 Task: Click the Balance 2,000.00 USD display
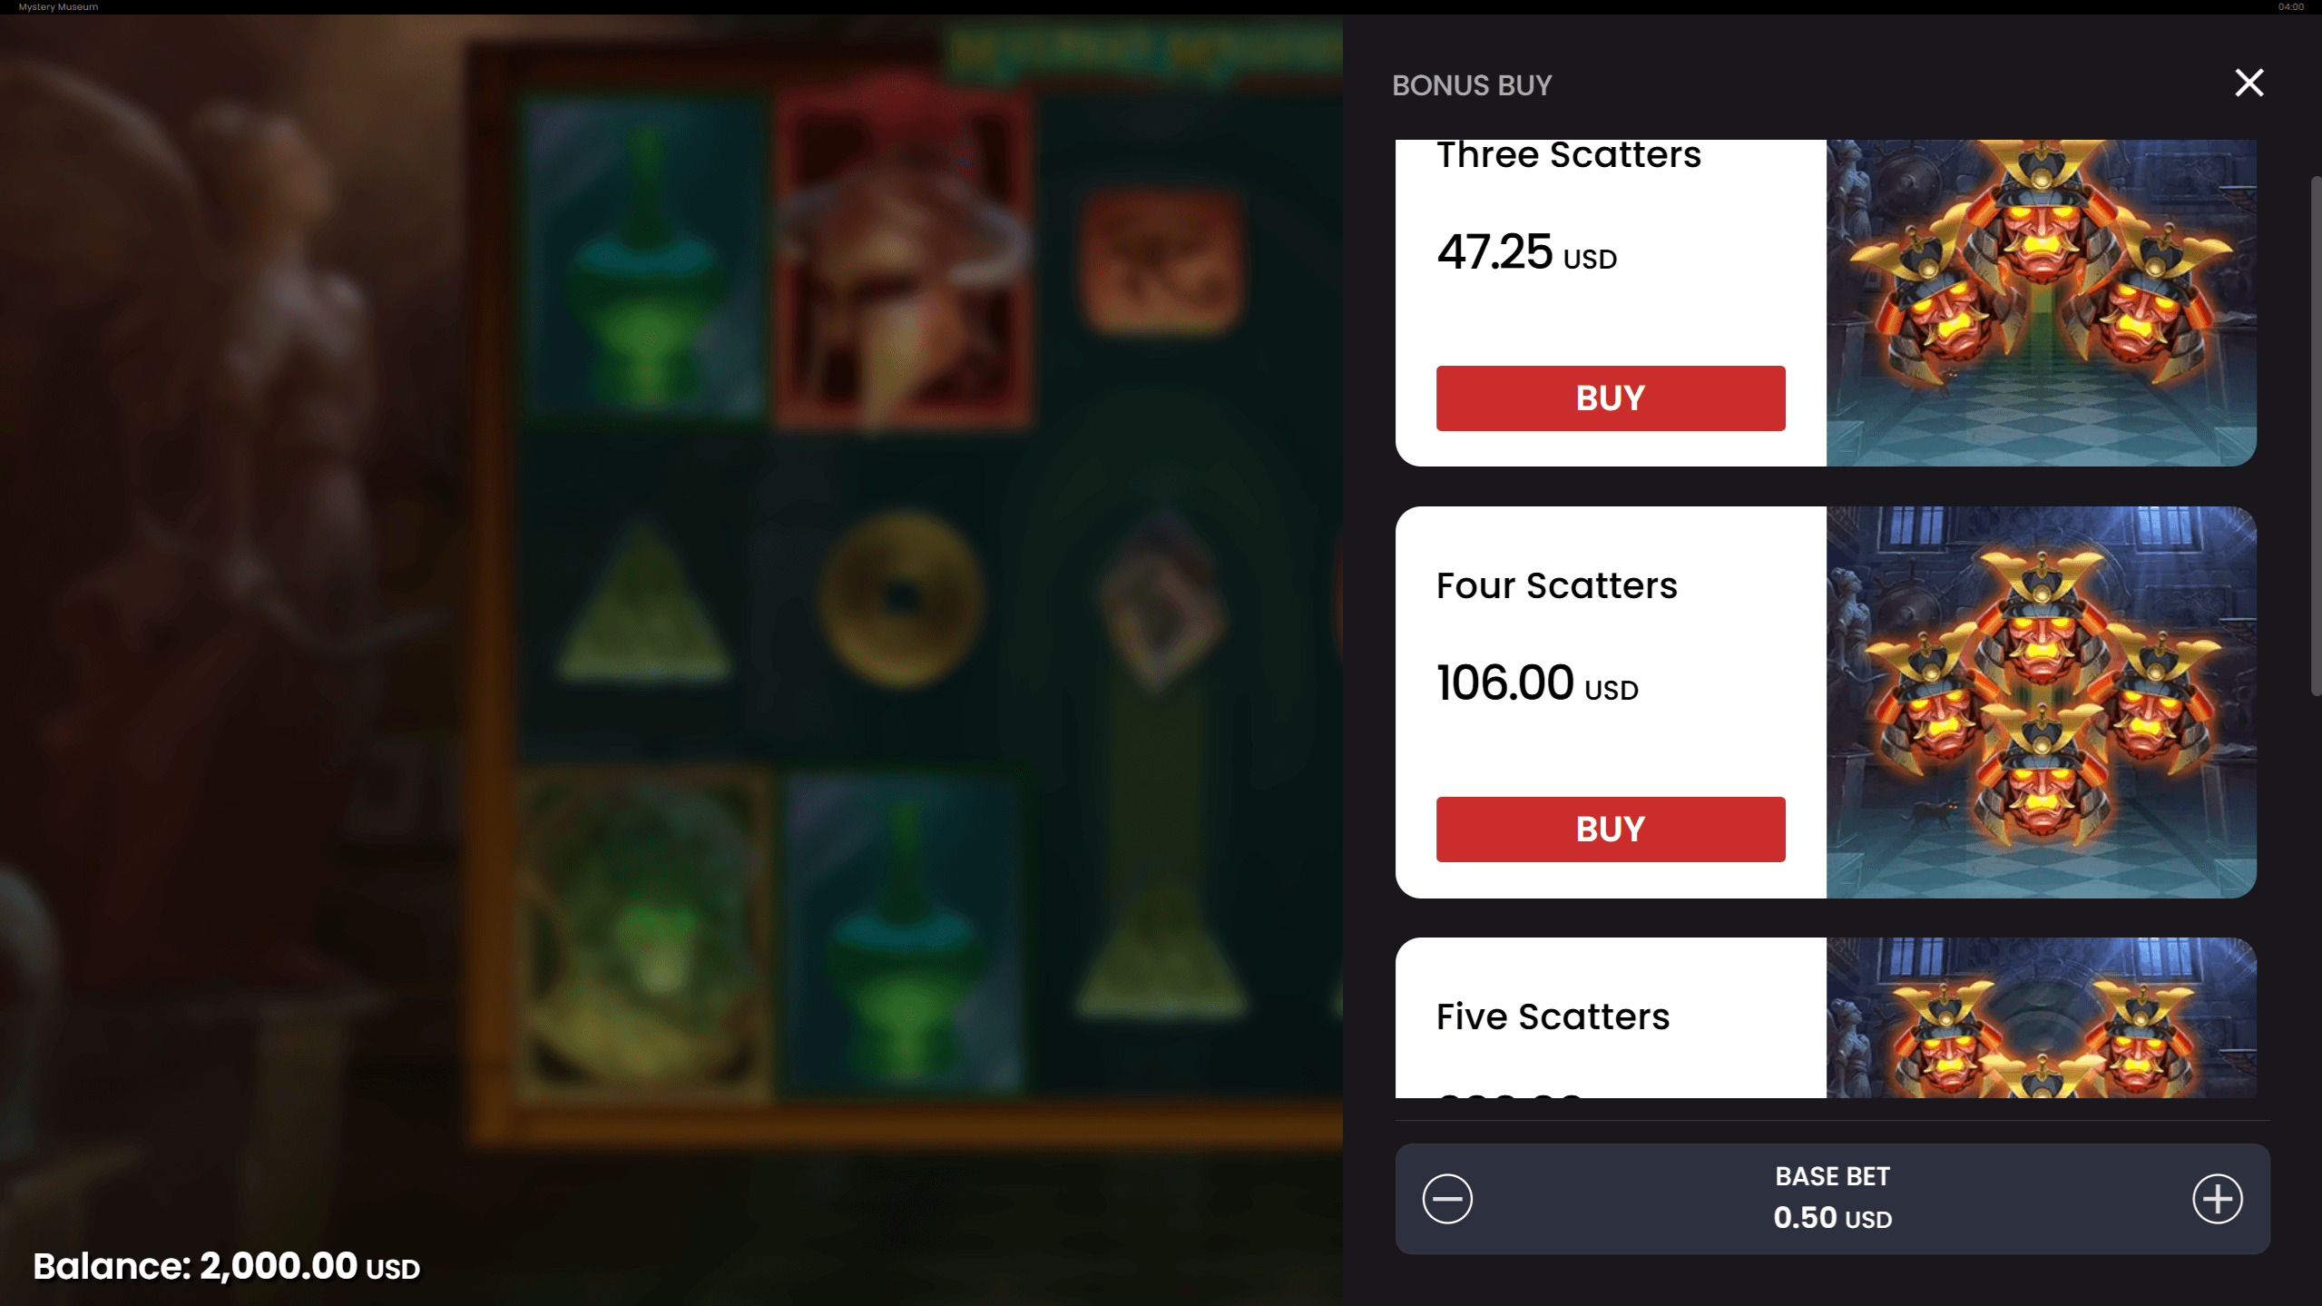[x=226, y=1265]
